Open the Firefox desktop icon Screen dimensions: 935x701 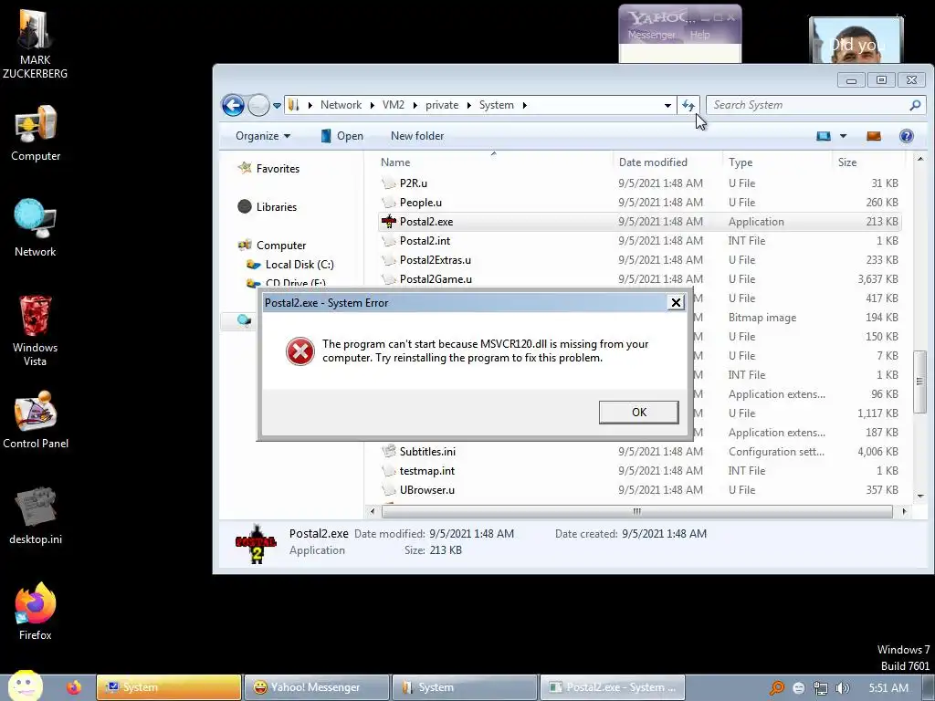pyautogui.click(x=36, y=611)
